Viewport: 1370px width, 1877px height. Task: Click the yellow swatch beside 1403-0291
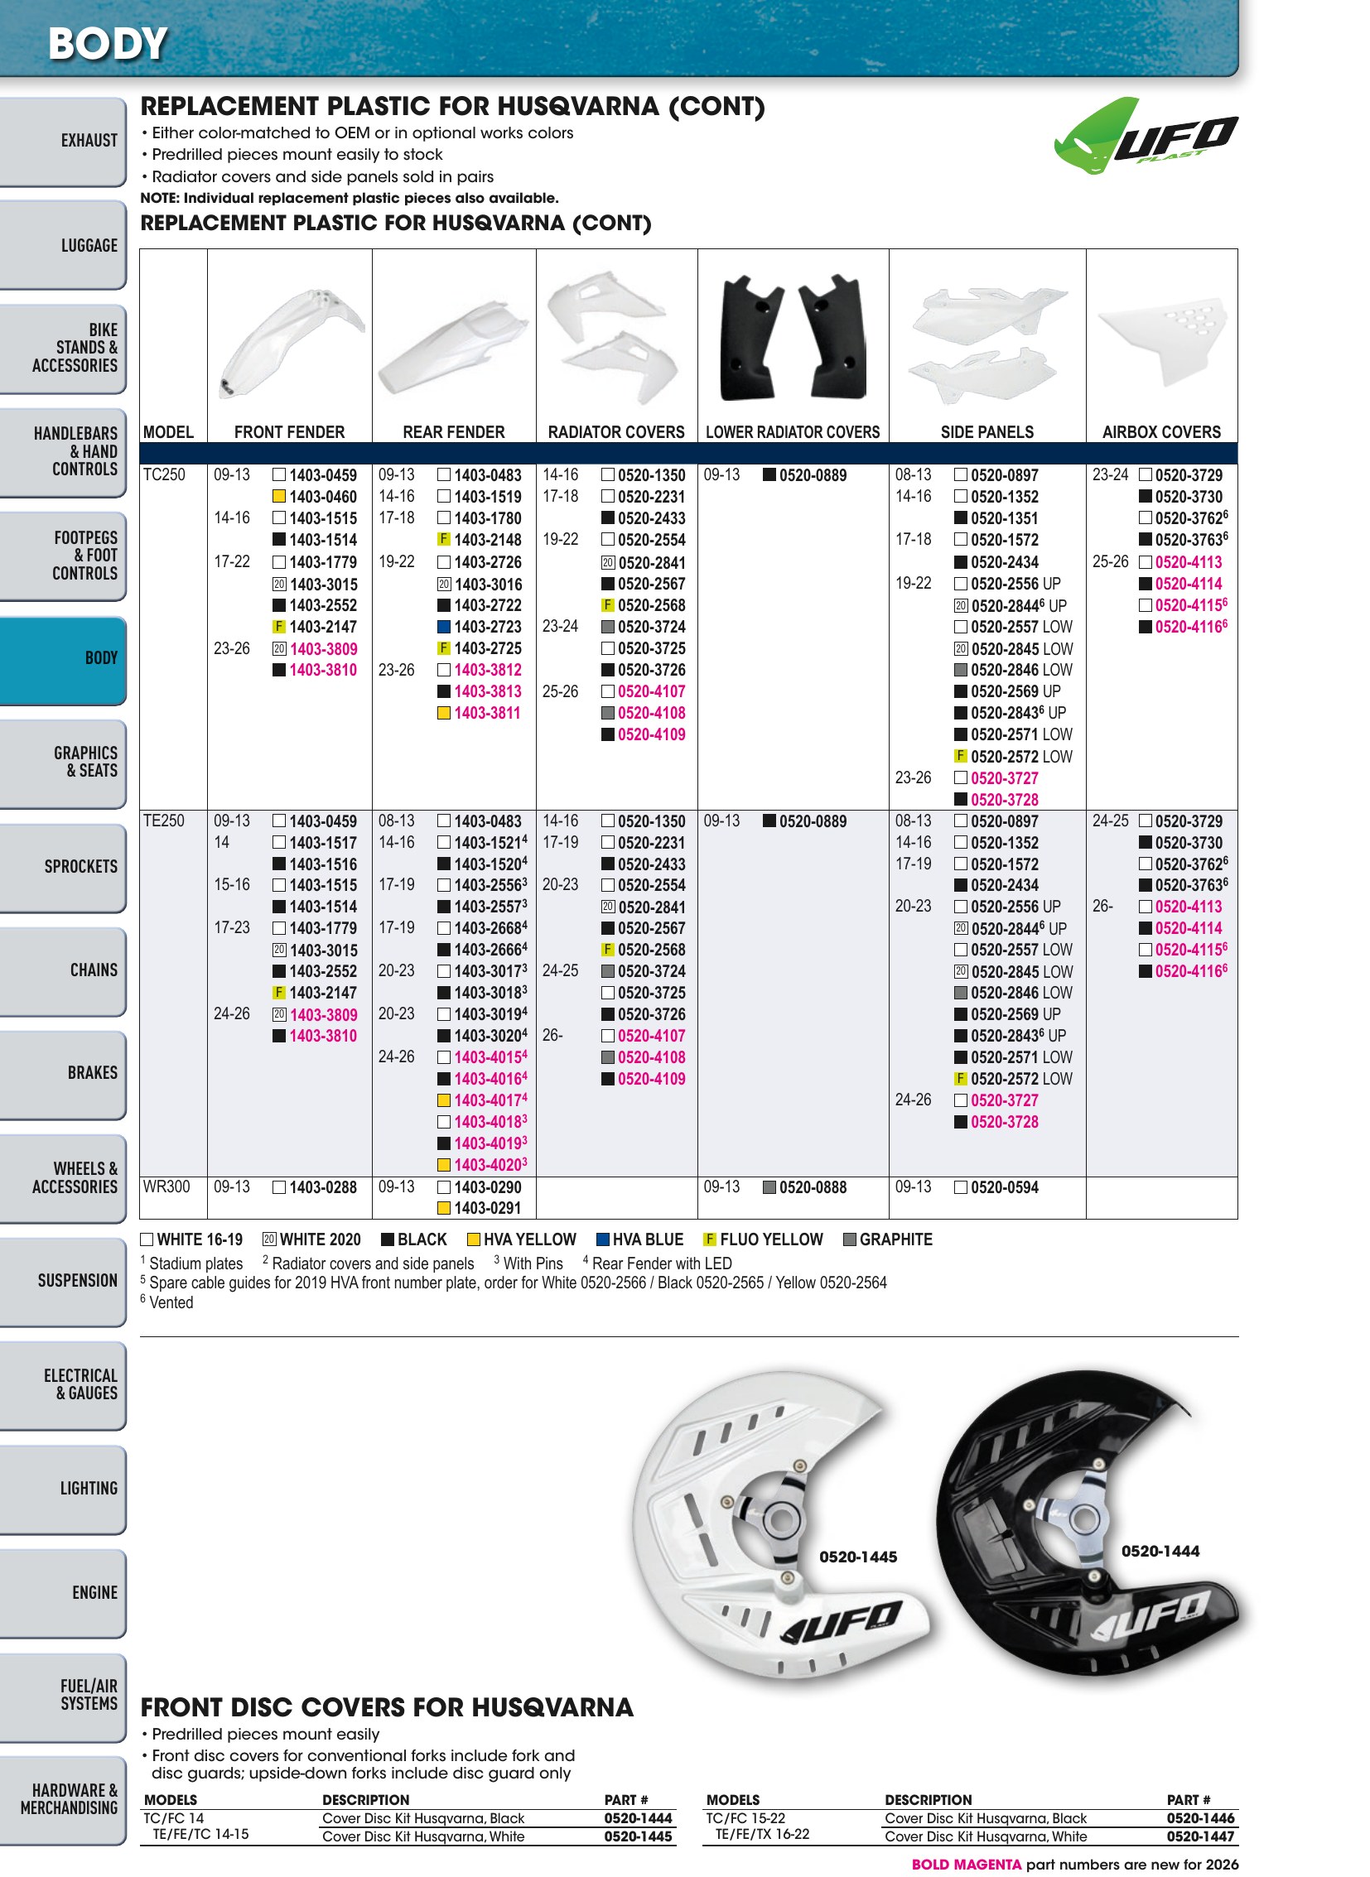pyautogui.click(x=445, y=1209)
